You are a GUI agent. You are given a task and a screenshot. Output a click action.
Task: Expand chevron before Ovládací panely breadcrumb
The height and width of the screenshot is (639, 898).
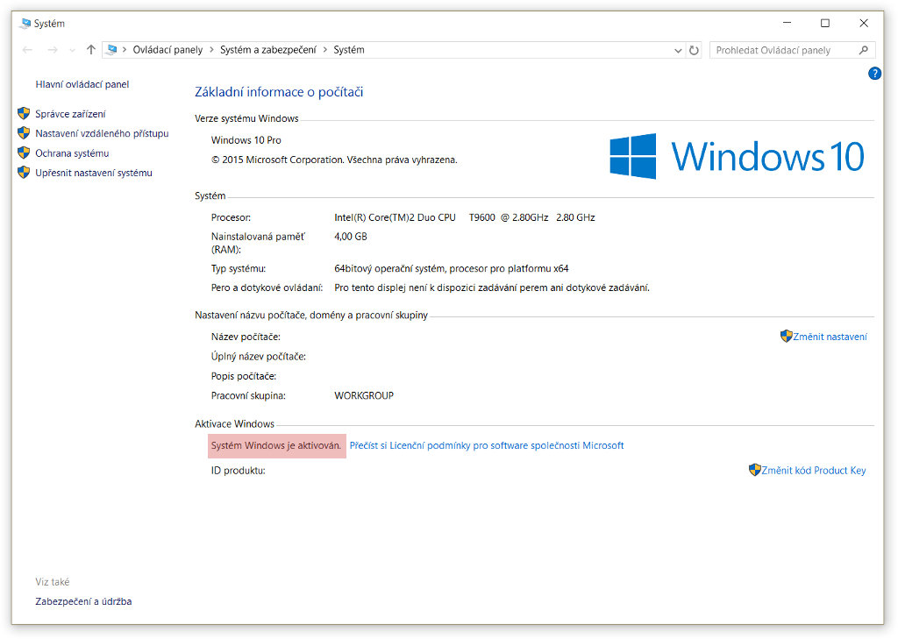(125, 50)
